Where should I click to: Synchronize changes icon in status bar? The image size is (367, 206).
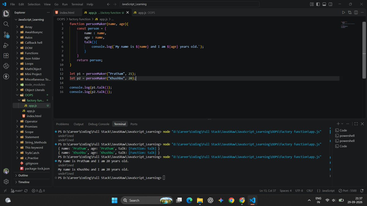[x=26, y=190]
